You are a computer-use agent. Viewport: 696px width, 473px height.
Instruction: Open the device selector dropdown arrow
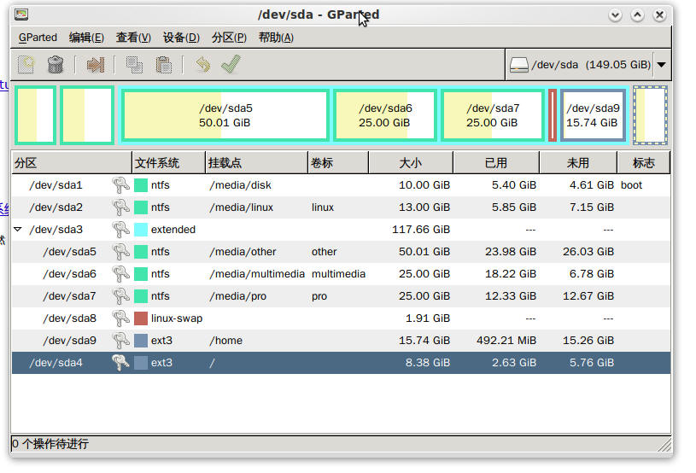[661, 65]
